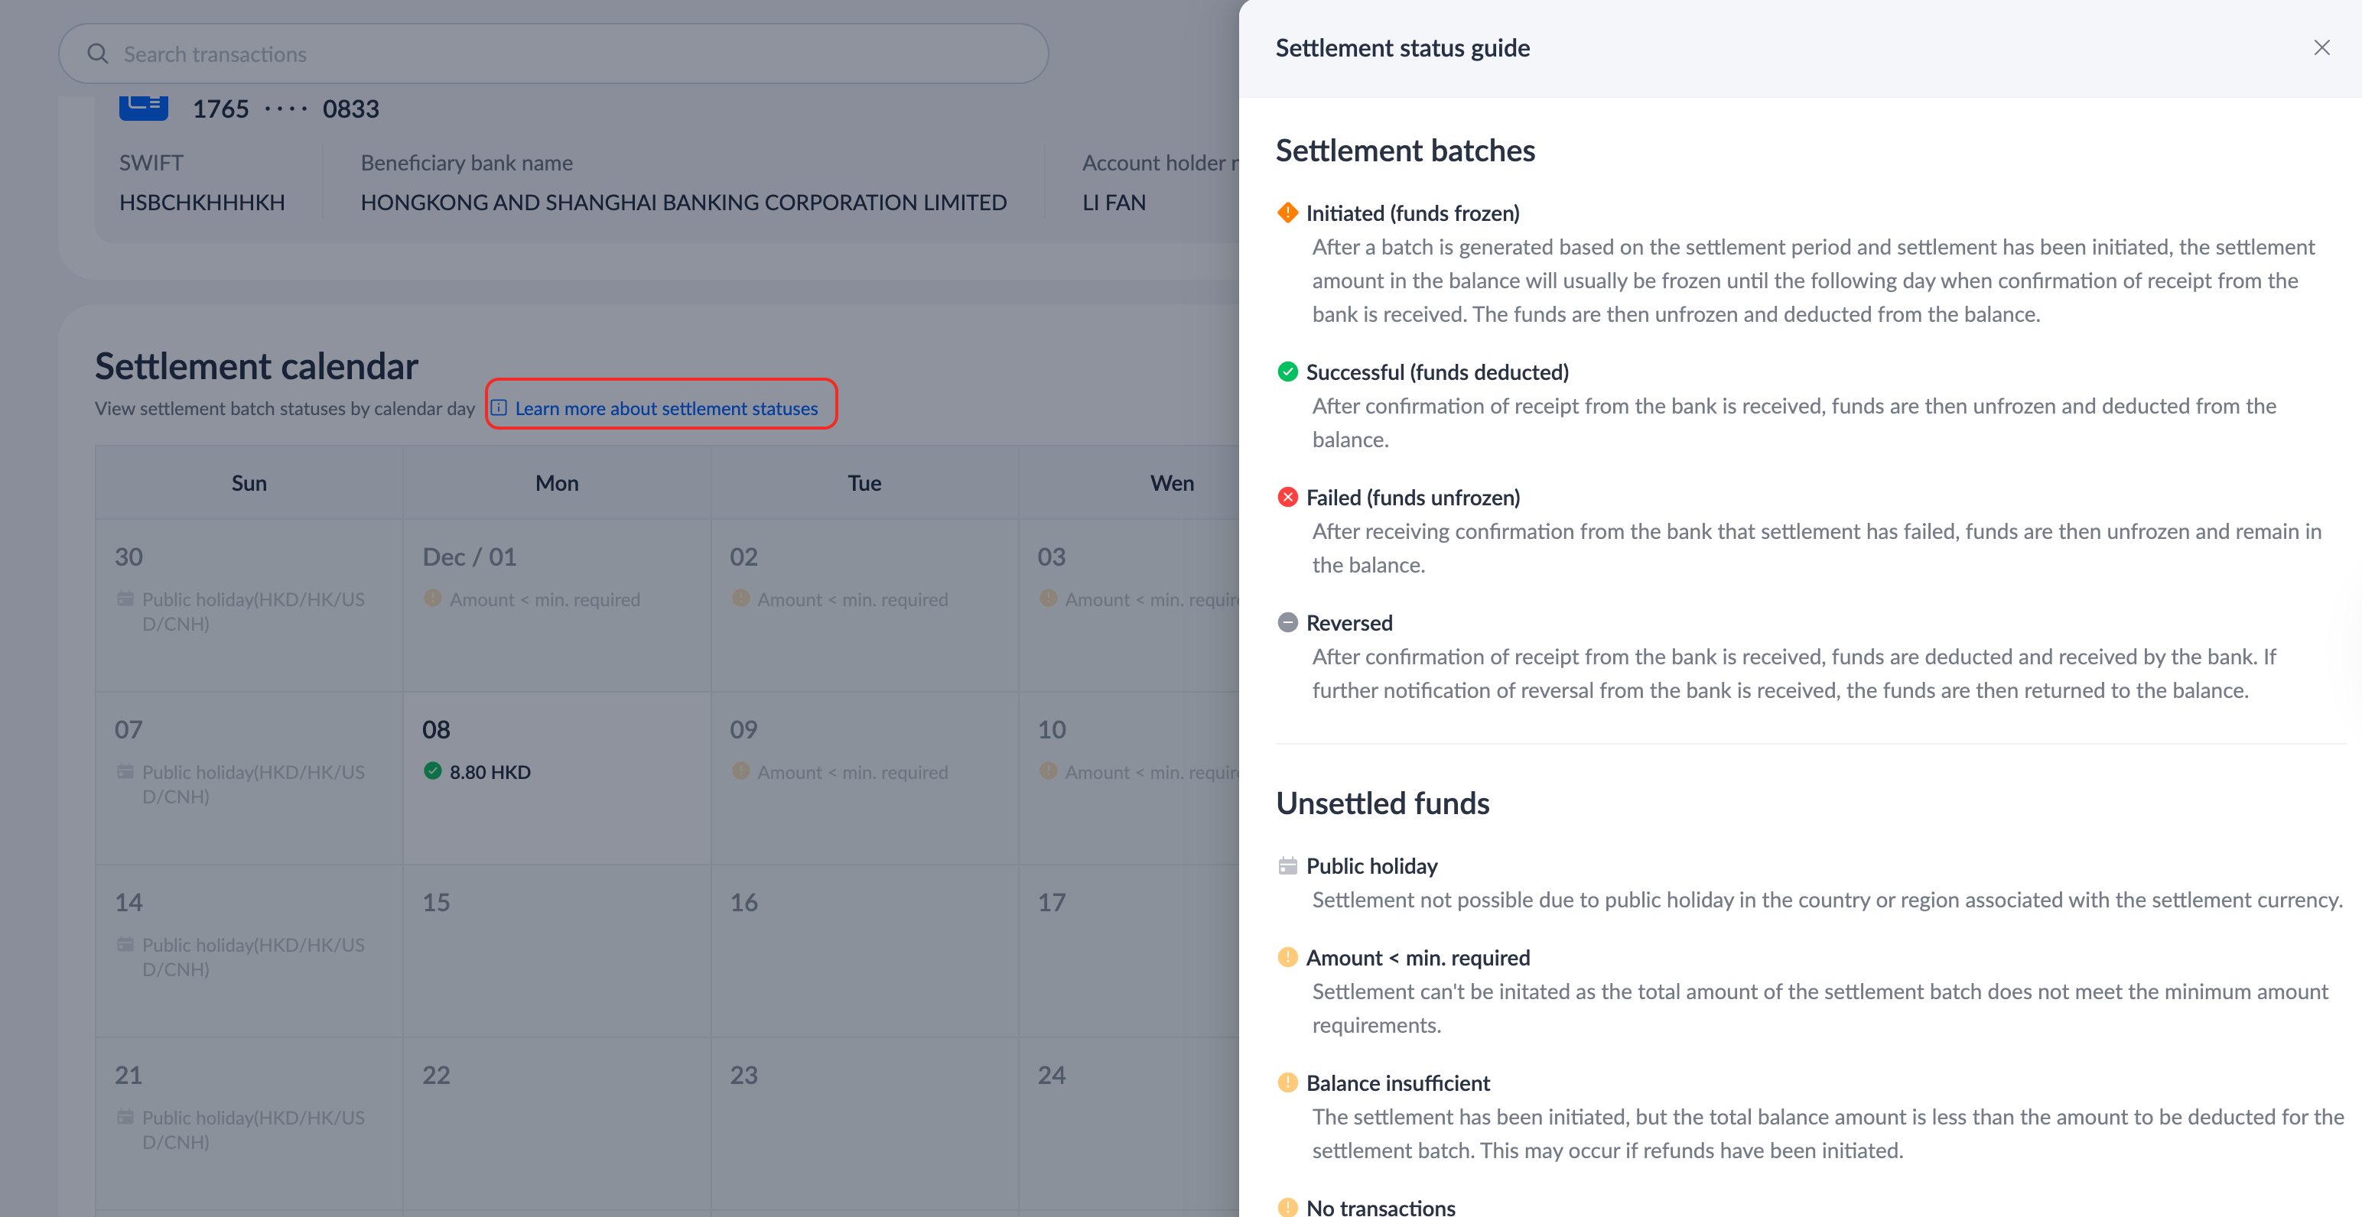Open Learn more about settlement statuses link
This screenshot has height=1217, width=2362.
[x=665, y=409]
